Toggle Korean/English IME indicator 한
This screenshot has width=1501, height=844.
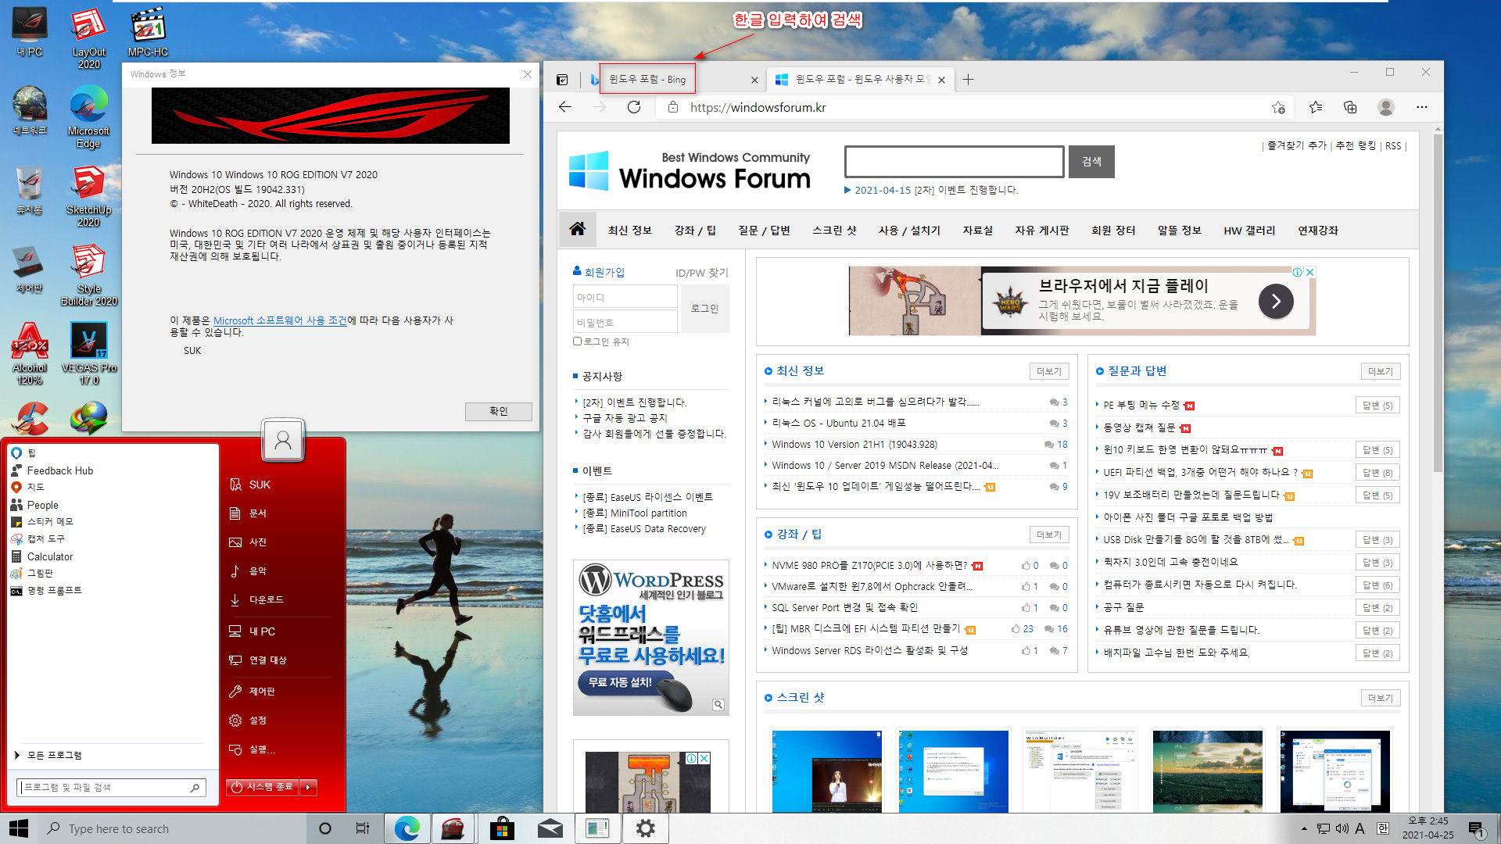pos(1382,828)
